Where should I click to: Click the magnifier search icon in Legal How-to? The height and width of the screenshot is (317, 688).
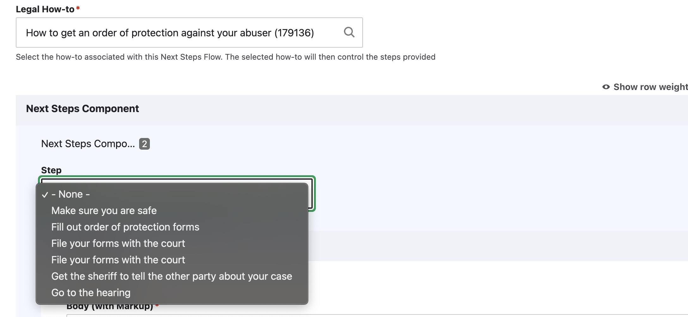[x=349, y=32]
